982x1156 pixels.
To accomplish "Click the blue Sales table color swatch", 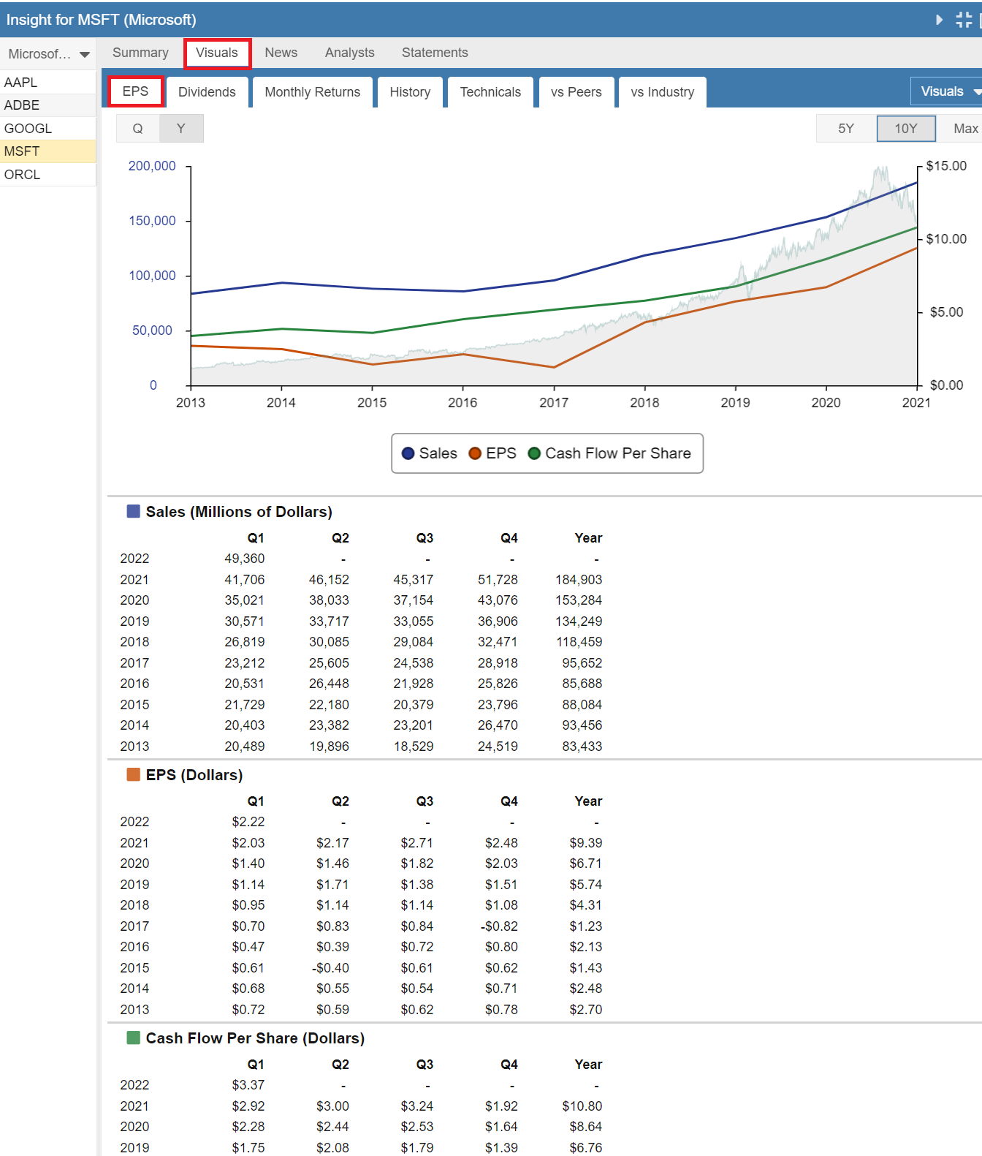I will (134, 511).
